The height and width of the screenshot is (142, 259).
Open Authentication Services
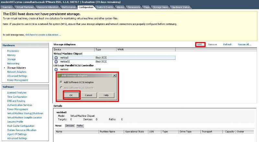pyautogui.click(x=20, y=105)
